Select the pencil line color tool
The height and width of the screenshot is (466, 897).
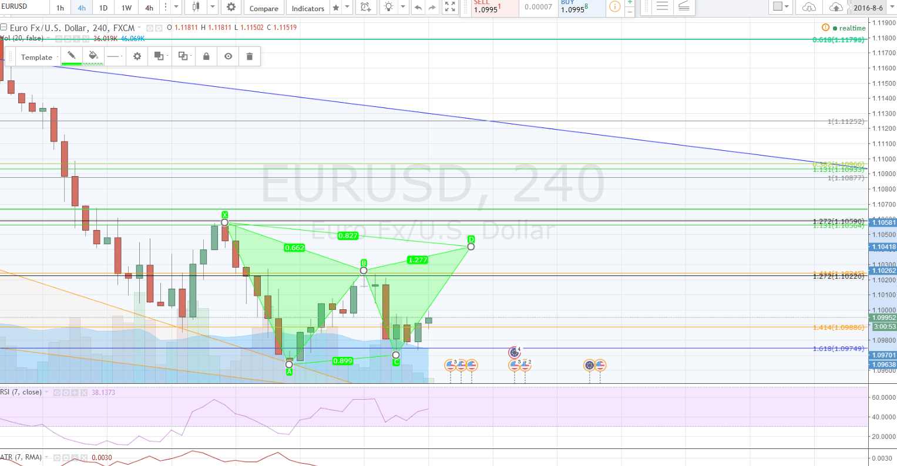pos(71,55)
